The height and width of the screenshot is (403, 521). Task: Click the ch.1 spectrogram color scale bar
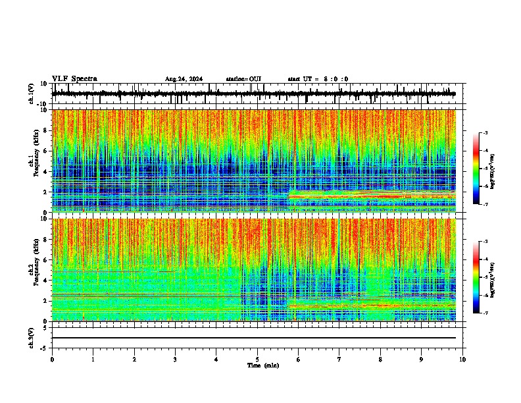[x=476, y=169]
